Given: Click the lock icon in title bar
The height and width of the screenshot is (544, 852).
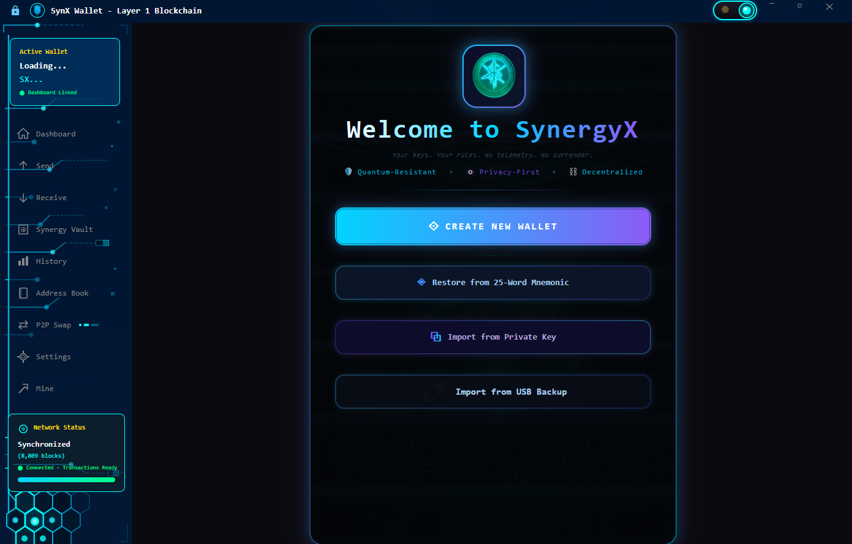Looking at the screenshot, I should click(16, 10).
